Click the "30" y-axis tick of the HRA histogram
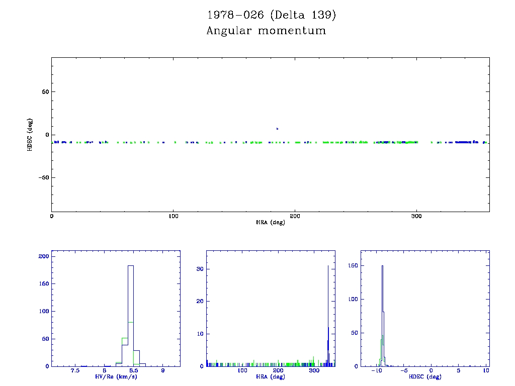The width and height of the screenshot is (515, 386). tap(200, 269)
